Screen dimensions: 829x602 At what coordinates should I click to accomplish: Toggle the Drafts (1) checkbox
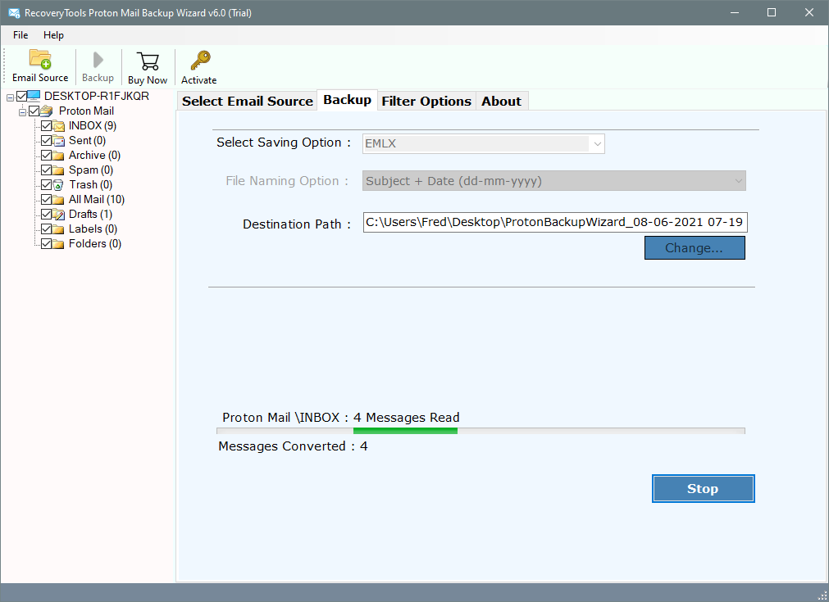point(47,215)
